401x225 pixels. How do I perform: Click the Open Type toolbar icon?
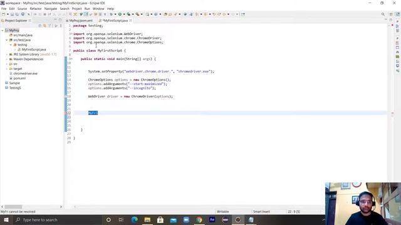tap(165, 14)
